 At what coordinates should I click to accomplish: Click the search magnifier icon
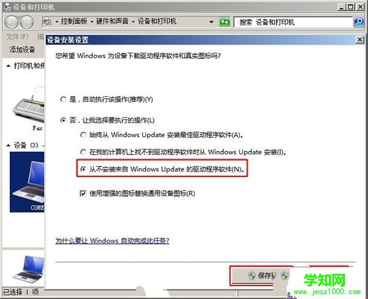click(359, 22)
